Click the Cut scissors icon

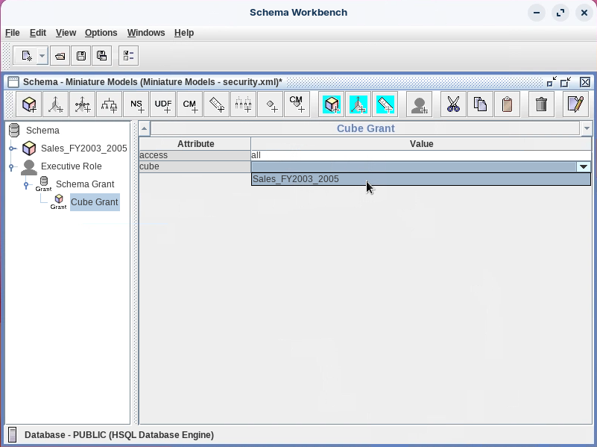pos(453,104)
